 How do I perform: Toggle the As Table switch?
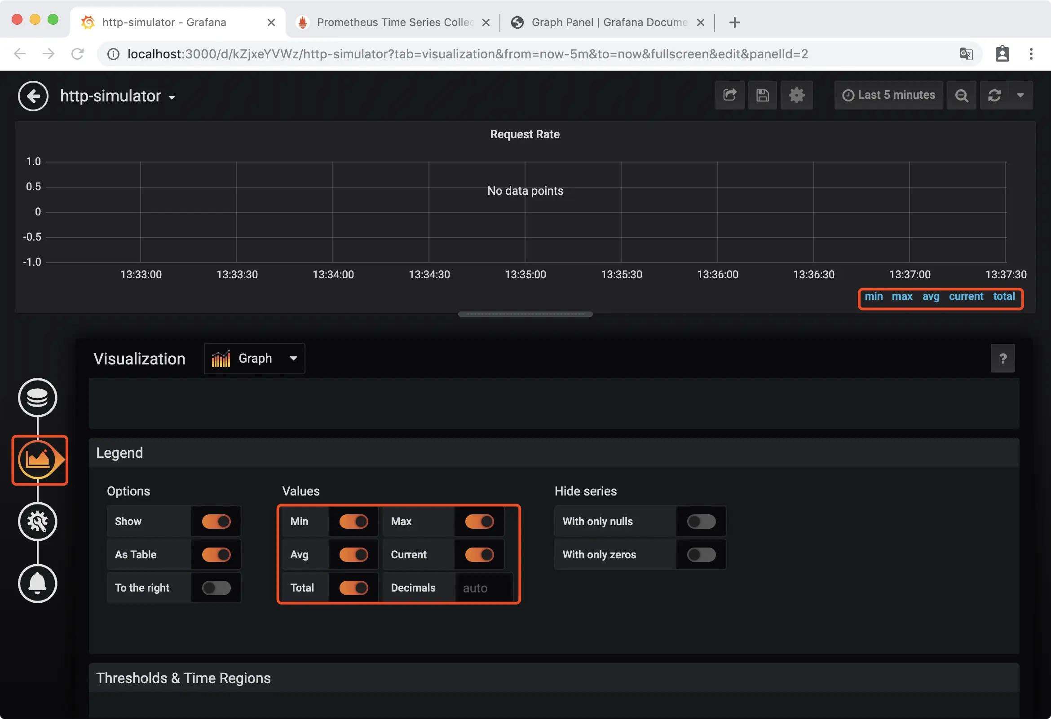pos(216,554)
